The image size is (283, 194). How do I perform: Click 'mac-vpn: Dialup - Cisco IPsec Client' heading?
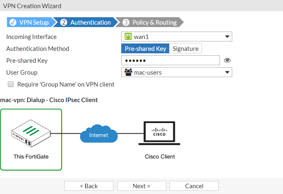click(x=49, y=100)
